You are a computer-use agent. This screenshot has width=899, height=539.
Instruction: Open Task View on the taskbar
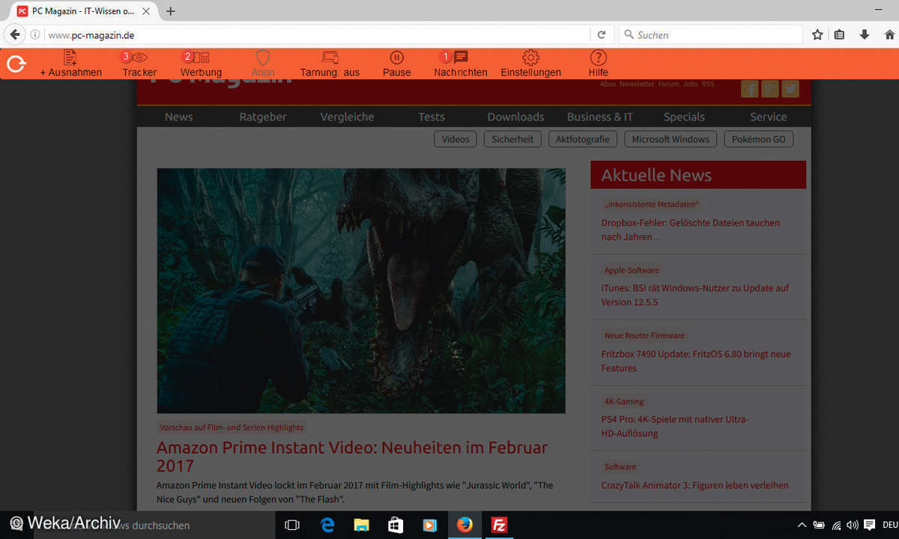pyautogui.click(x=292, y=525)
